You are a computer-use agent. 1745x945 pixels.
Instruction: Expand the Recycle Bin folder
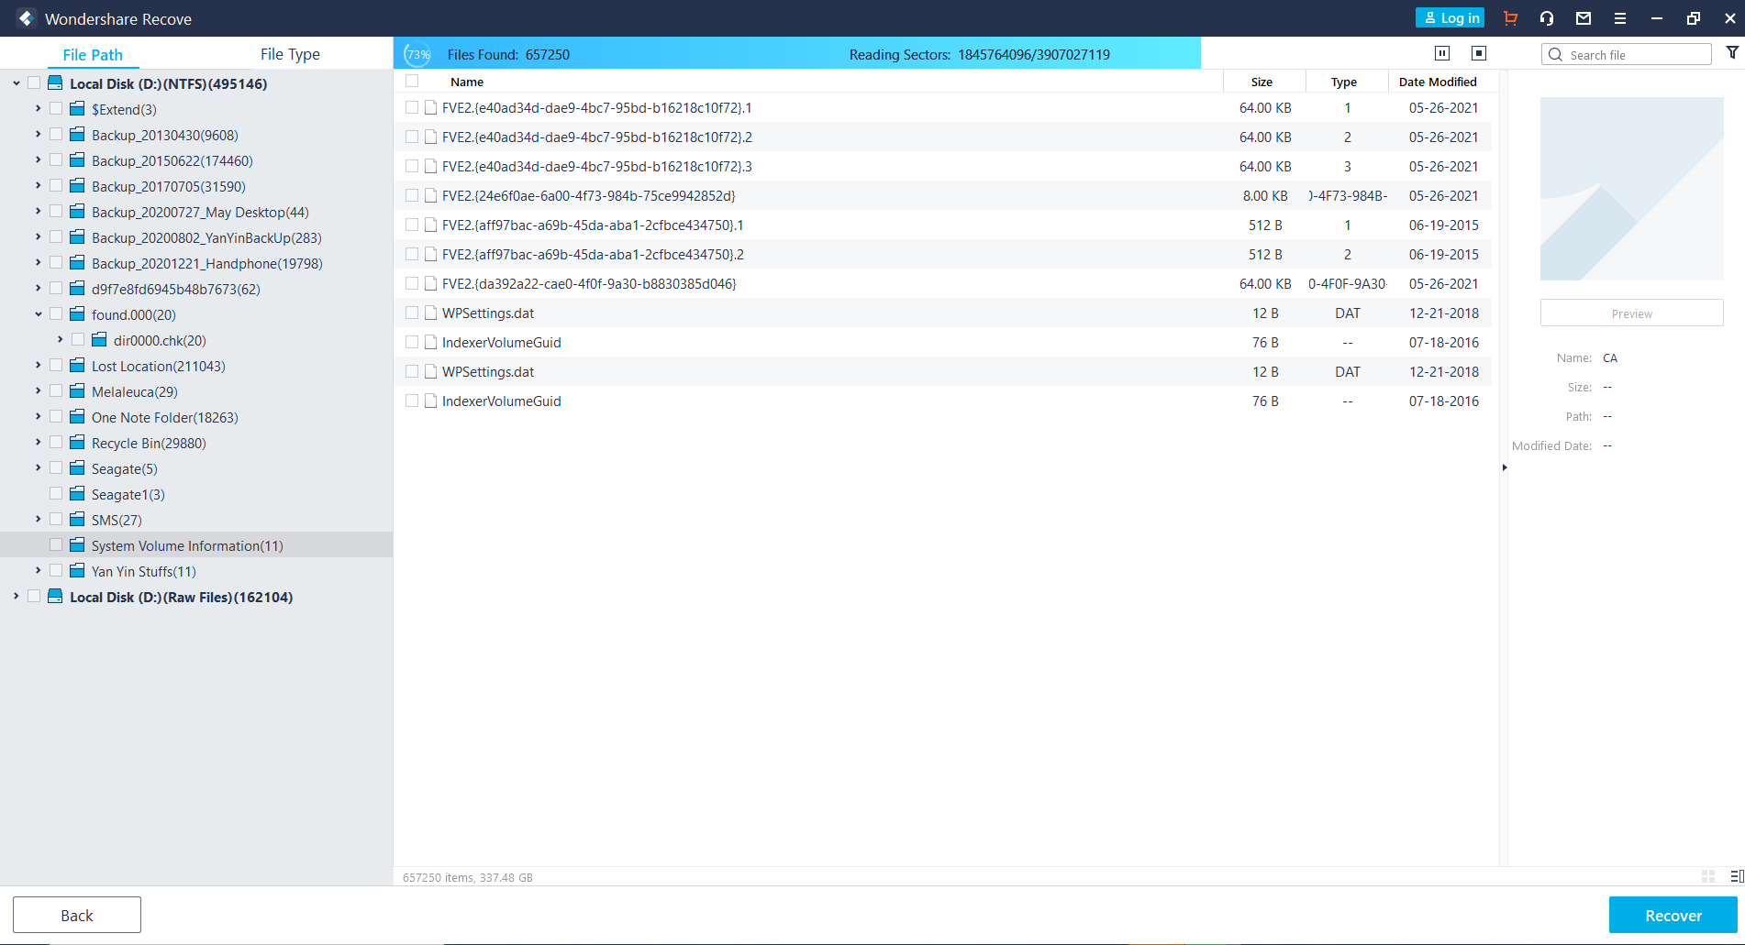point(38,442)
